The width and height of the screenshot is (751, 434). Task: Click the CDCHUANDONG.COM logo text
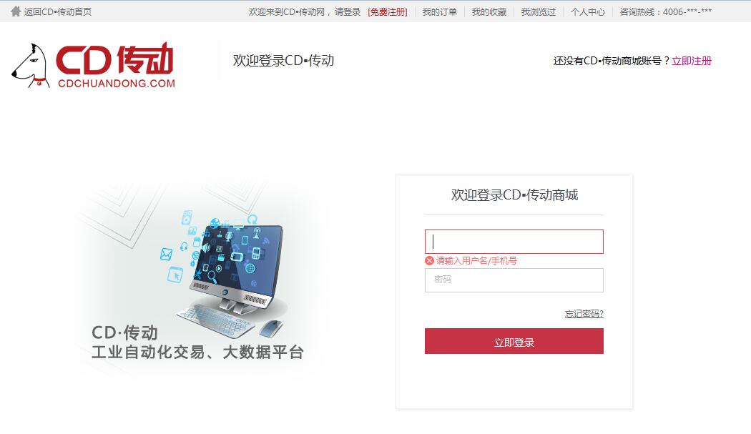[x=117, y=84]
